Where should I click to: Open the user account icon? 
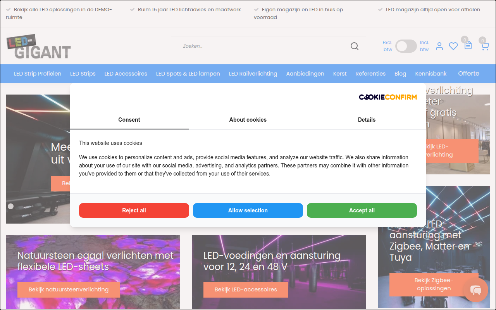tap(439, 46)
